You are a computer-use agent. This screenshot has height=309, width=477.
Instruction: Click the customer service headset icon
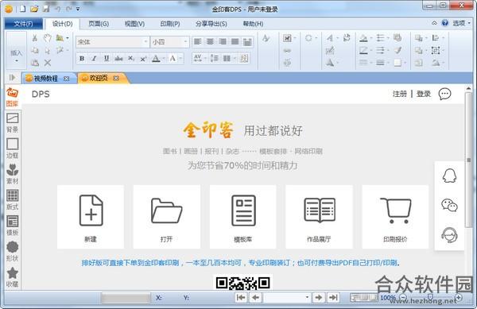click(x=449, y=235)
